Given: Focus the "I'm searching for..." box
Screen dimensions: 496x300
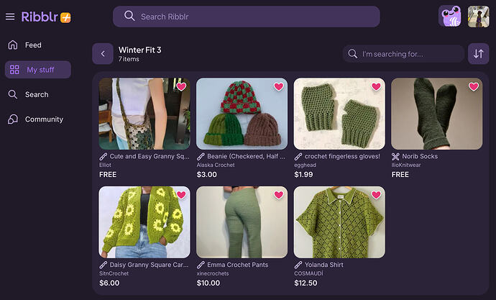Looking at the screenshot, I should coord(403,54).
